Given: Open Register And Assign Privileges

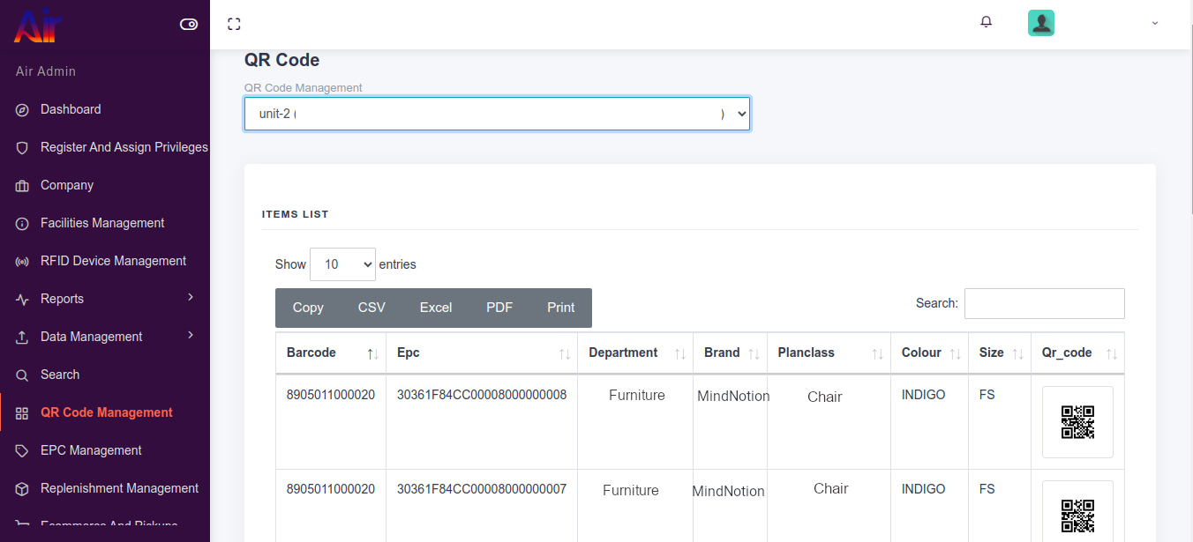Looking at the screenshot, I should (x=124, y=147).
